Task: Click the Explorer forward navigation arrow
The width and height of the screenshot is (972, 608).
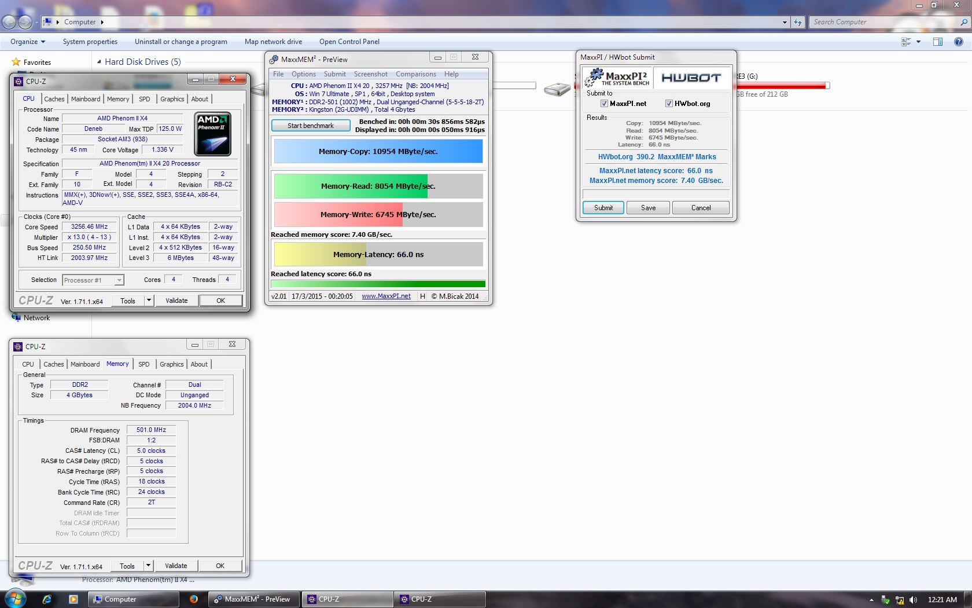Action: [x=25, y=22]
